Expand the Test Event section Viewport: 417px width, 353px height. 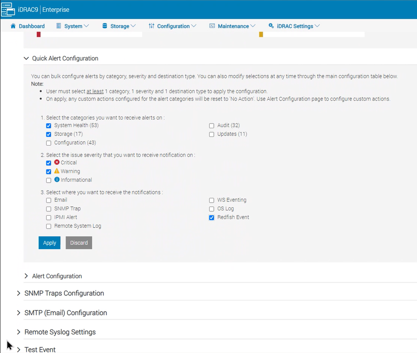click(18, 350)
